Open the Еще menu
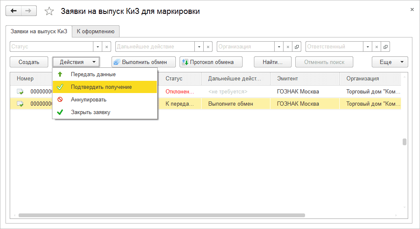420x229 pixels. tap(390, 62)
